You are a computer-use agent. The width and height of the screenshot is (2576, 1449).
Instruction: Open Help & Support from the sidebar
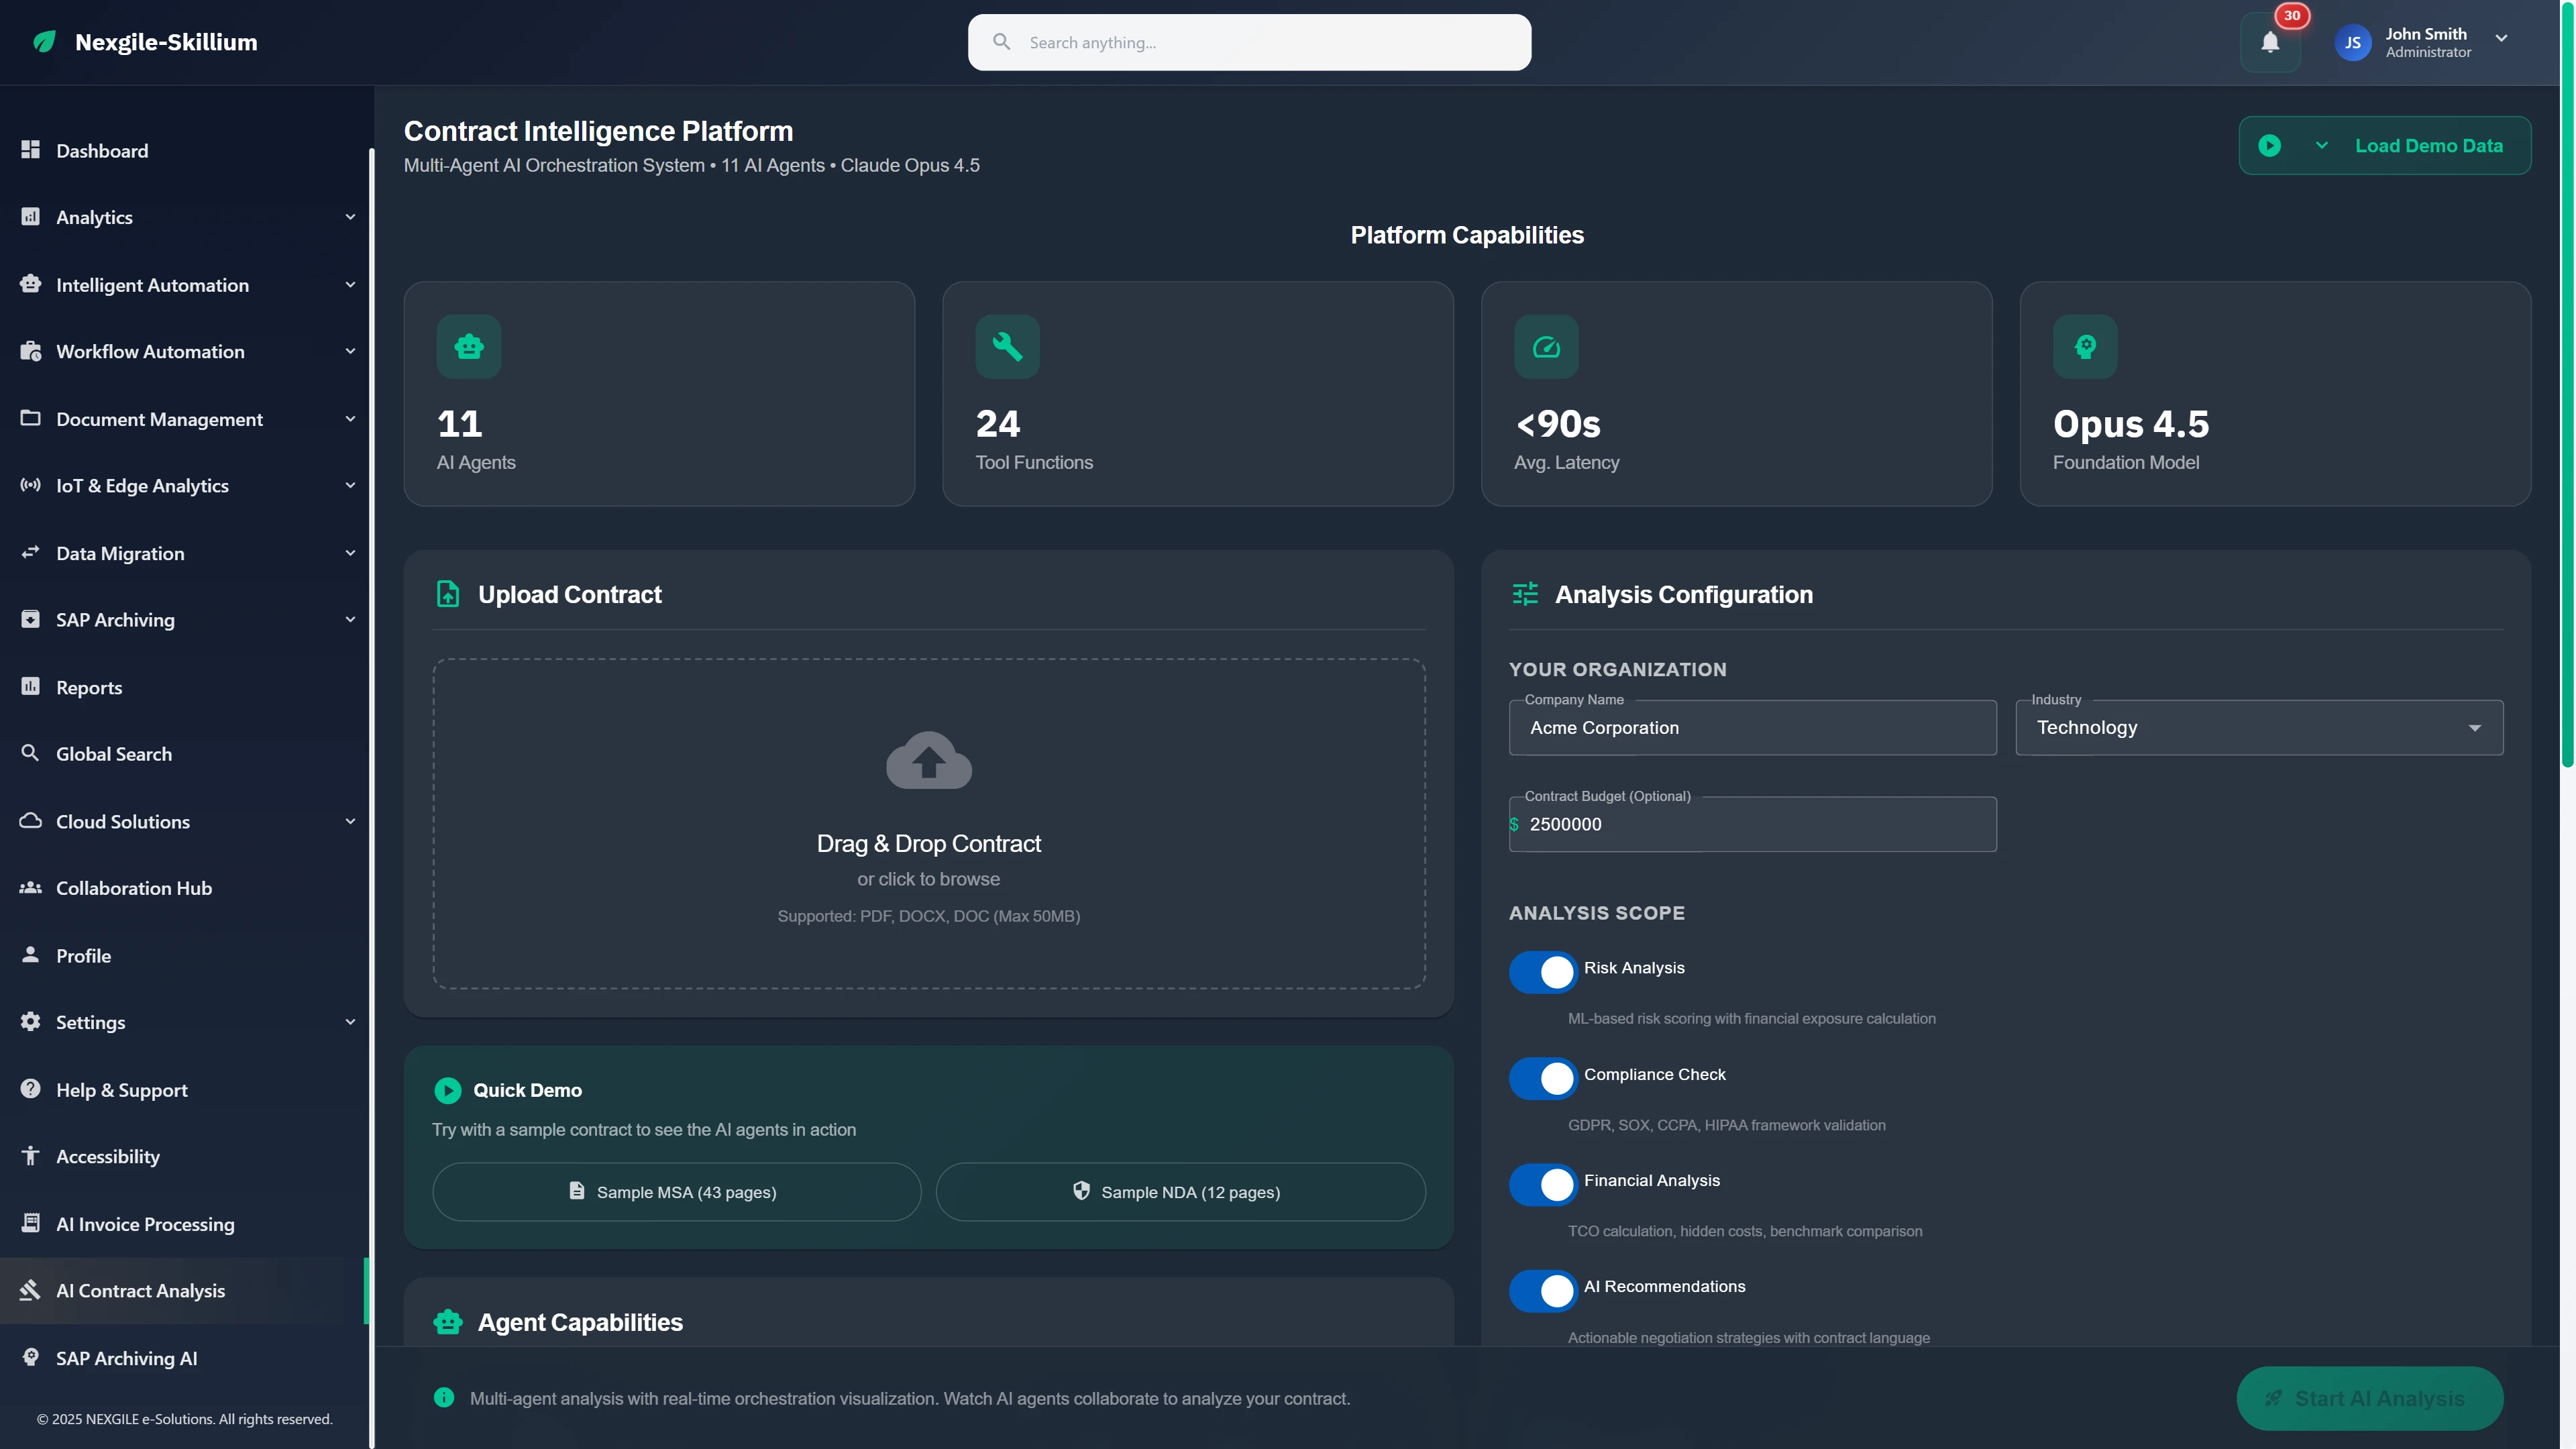pos(121,1090)
